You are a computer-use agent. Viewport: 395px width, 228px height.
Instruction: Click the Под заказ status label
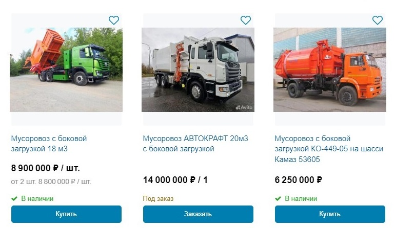(158, 199)
